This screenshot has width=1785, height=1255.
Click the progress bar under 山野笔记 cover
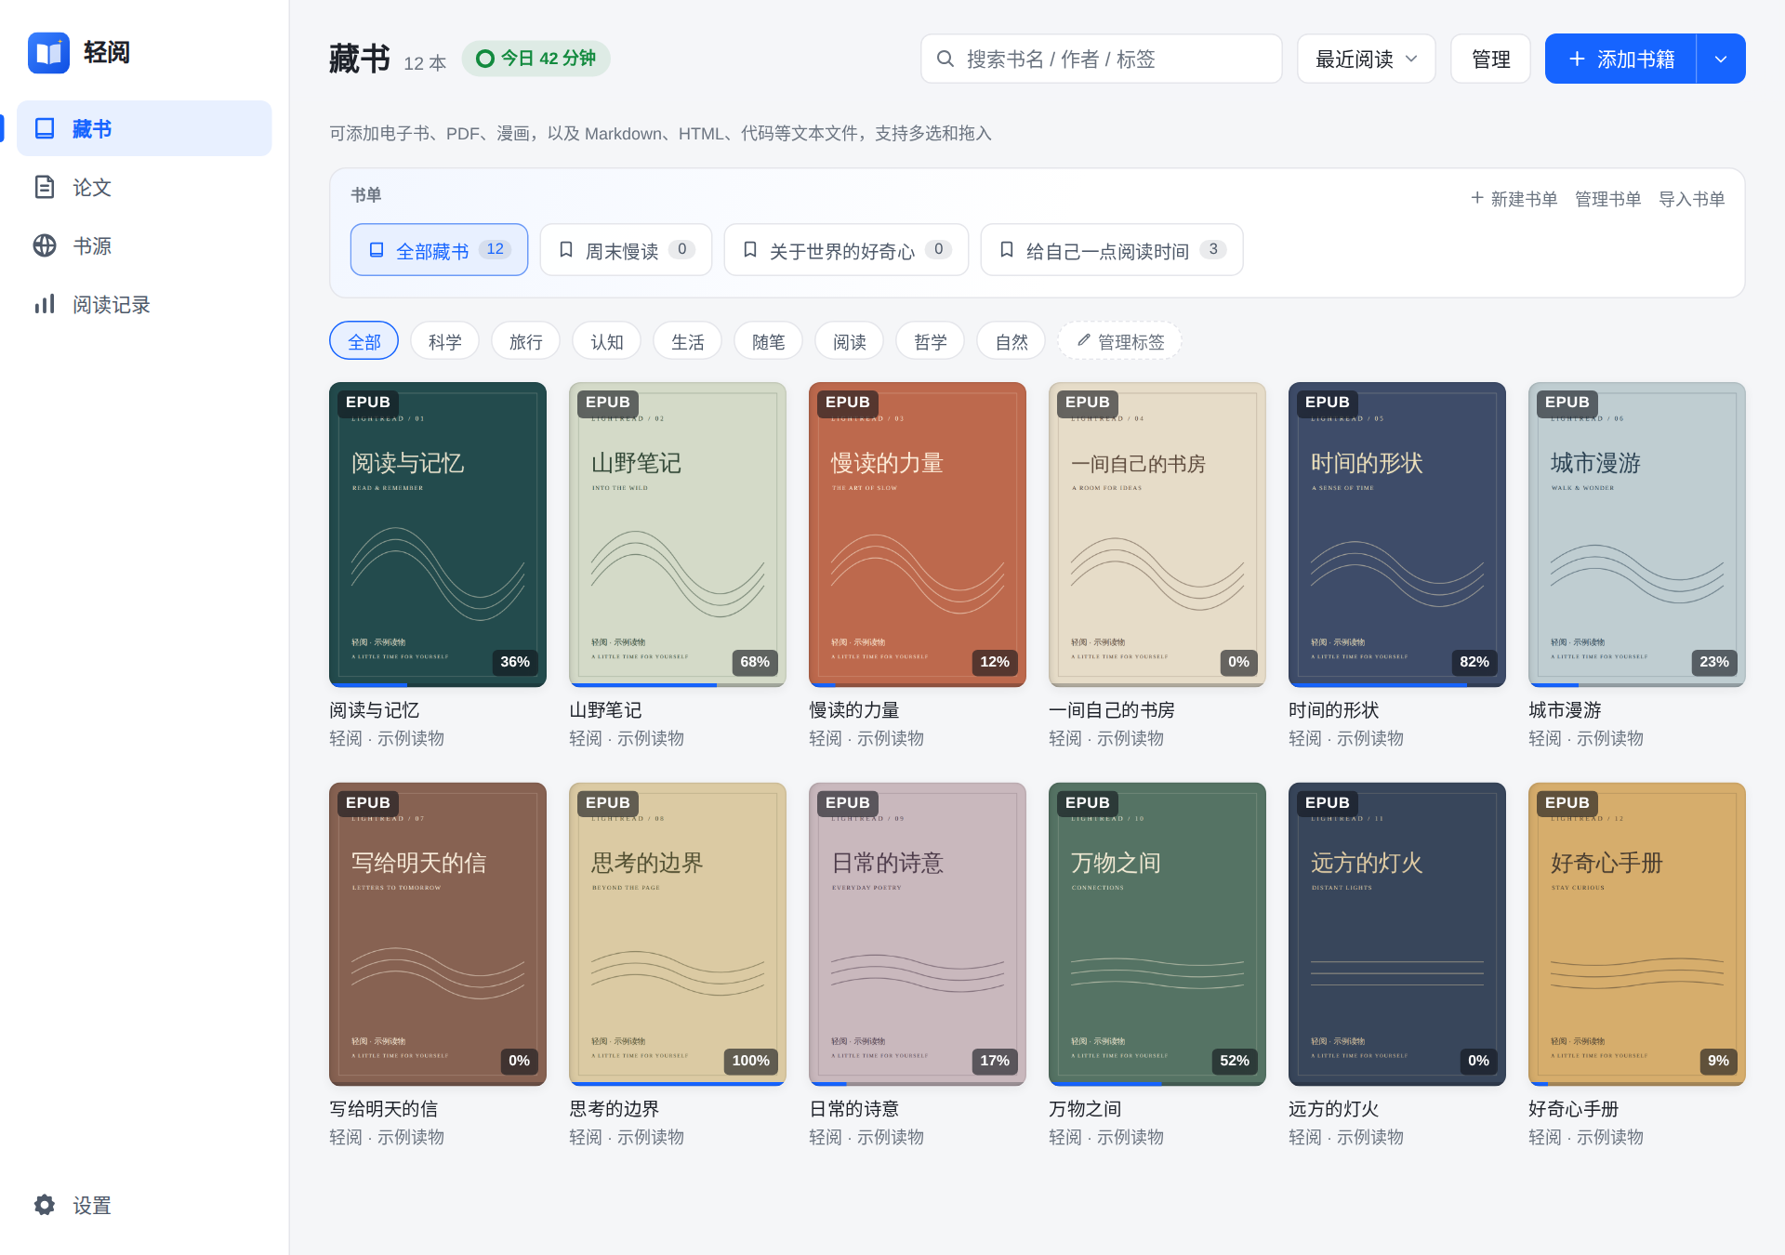[678, 685]
